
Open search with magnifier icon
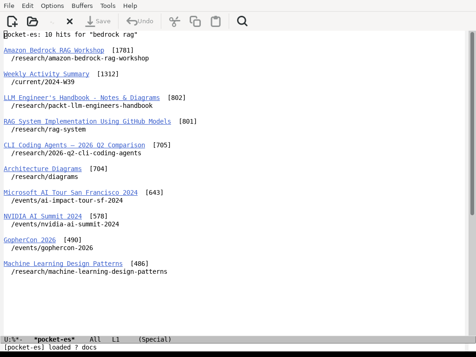(x=242, y=21)
